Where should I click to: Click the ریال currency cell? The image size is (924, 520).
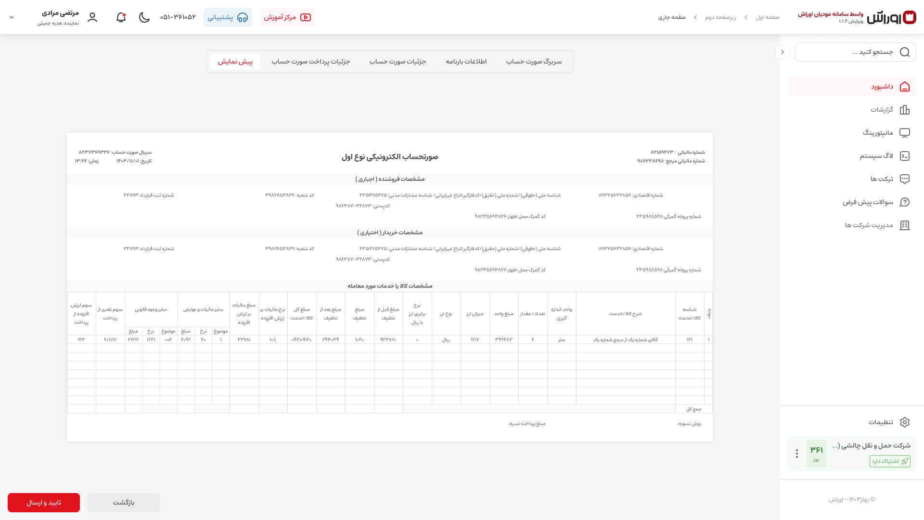(446, 340)
